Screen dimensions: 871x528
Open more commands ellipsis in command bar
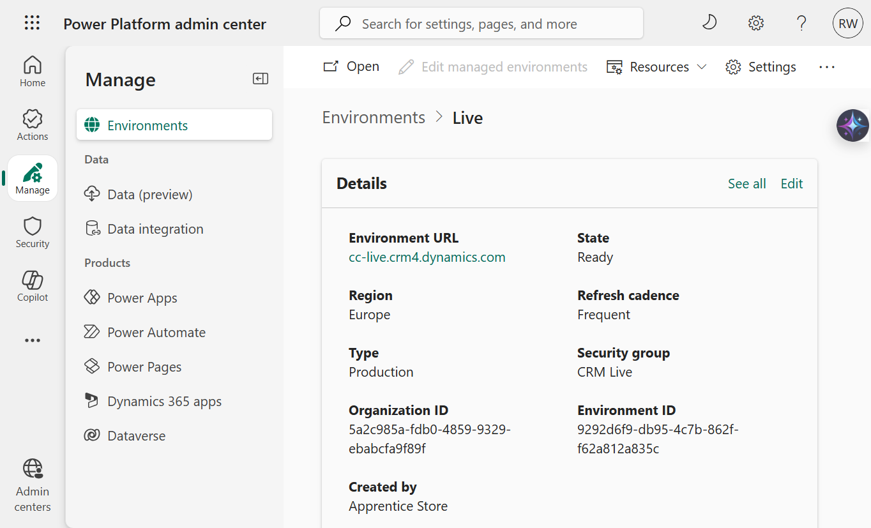(x=827, y=66)
